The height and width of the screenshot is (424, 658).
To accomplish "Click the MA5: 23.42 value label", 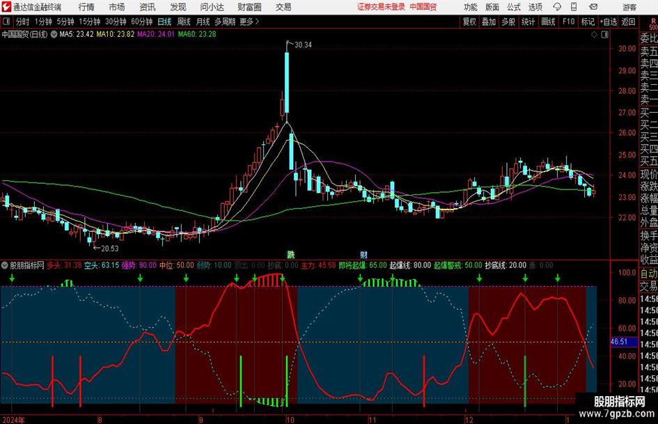I will 77,34.
